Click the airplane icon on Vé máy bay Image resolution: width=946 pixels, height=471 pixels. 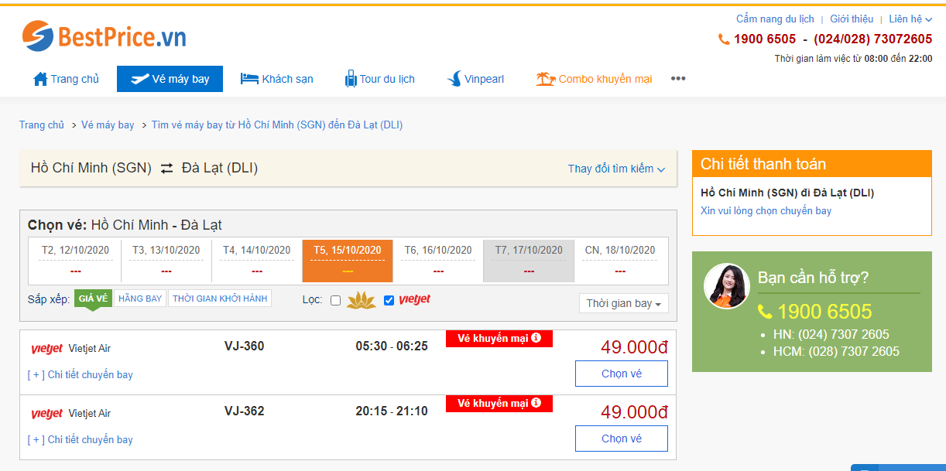click(x=140, y=79)
